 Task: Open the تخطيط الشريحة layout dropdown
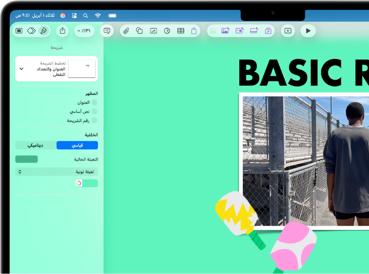[56, 69]
